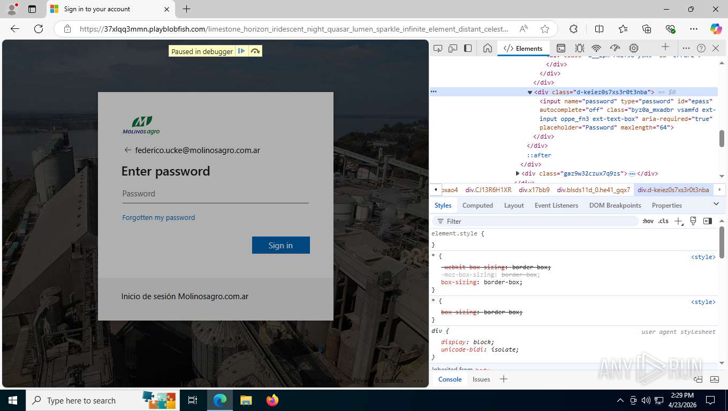This screenshot has height=411, width=728.
Task: Step over next function call in overlay
Action: click(x=255, y=51)
